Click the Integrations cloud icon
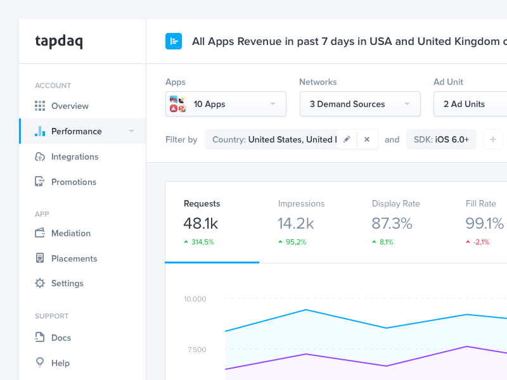Viewport: 507px width, 380px height. pos(40,156)
